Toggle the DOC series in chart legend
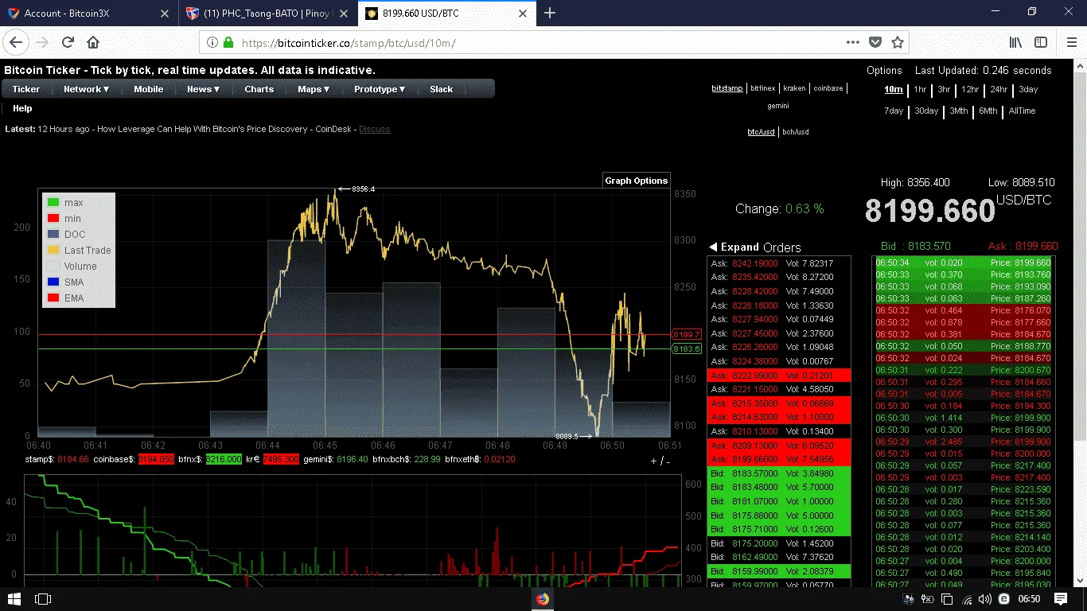This screenshot has height=611, width=1087. coord(53,235)
